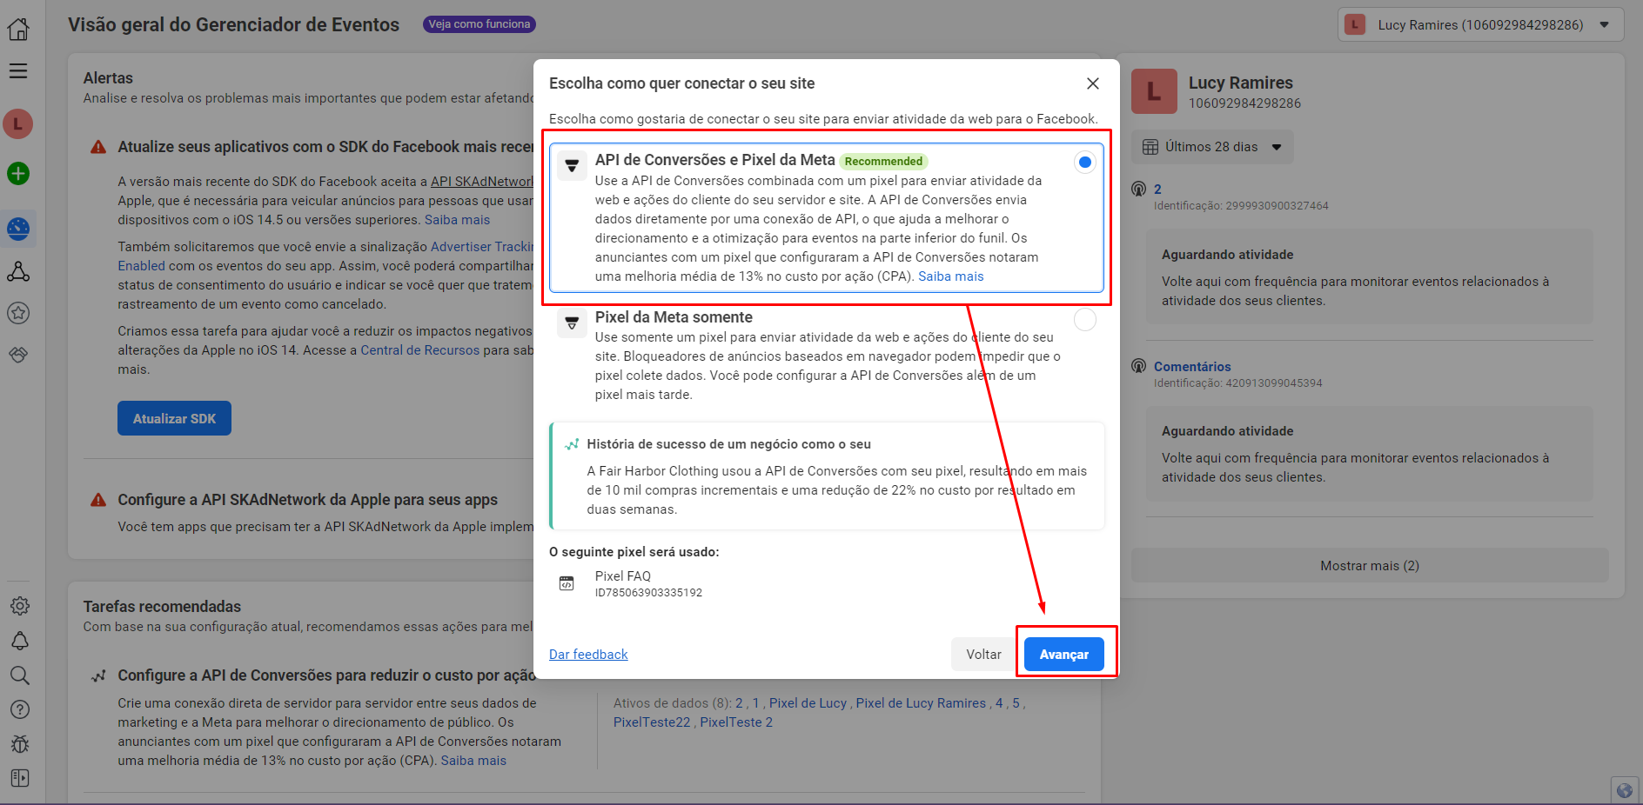Open the Pixel de Lucy Ramires asset link
Image resolution: width=1643 pixels, height=805 pixels.
coord(921,703)
